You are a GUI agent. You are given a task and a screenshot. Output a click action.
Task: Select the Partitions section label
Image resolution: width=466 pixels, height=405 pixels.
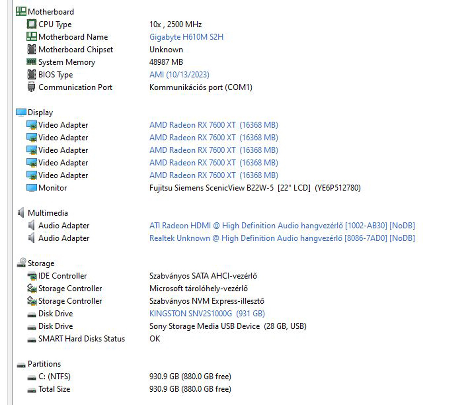click(44, 364)
